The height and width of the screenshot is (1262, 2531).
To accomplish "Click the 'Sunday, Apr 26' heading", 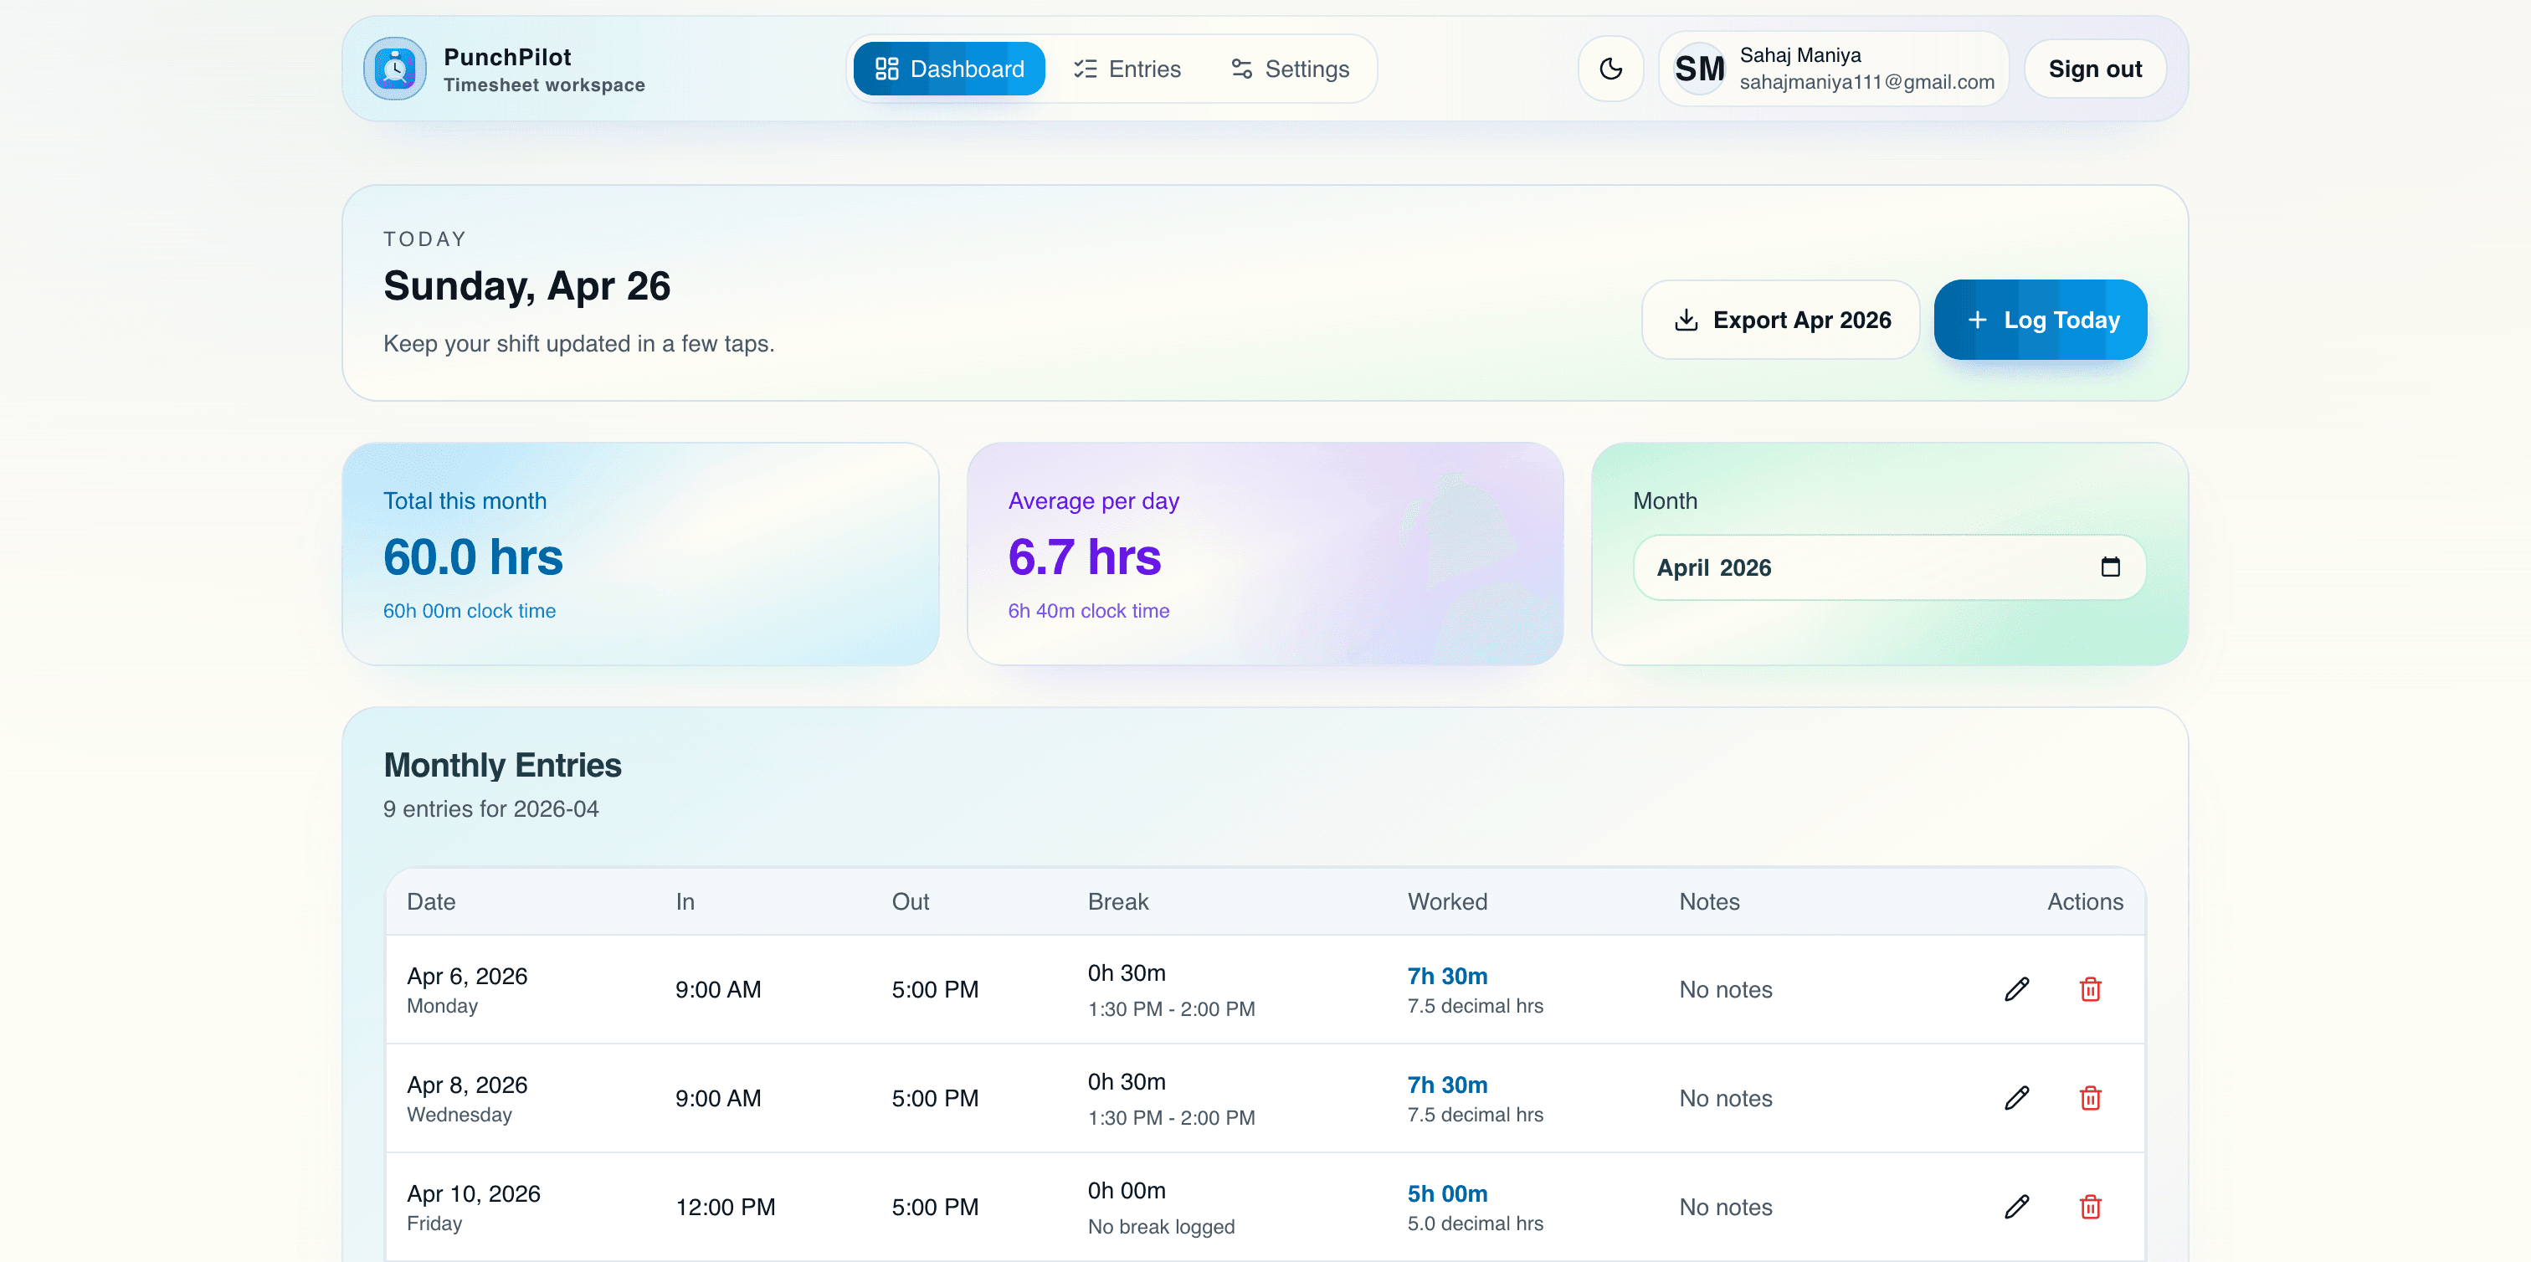I will tap(526, 286).
